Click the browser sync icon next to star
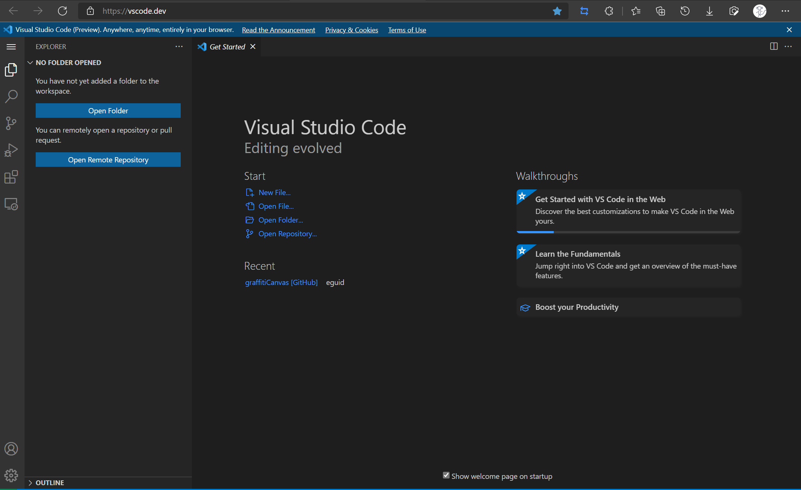This screenshot has width=801, height=490. point(584,11)
